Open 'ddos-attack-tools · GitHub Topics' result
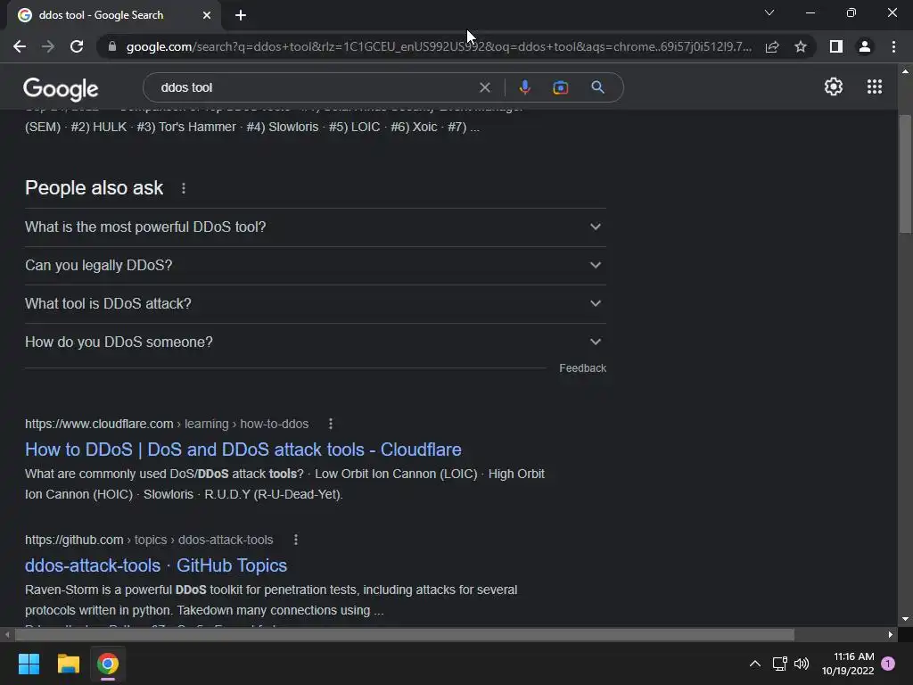913x685 pixels. point(156,565)
